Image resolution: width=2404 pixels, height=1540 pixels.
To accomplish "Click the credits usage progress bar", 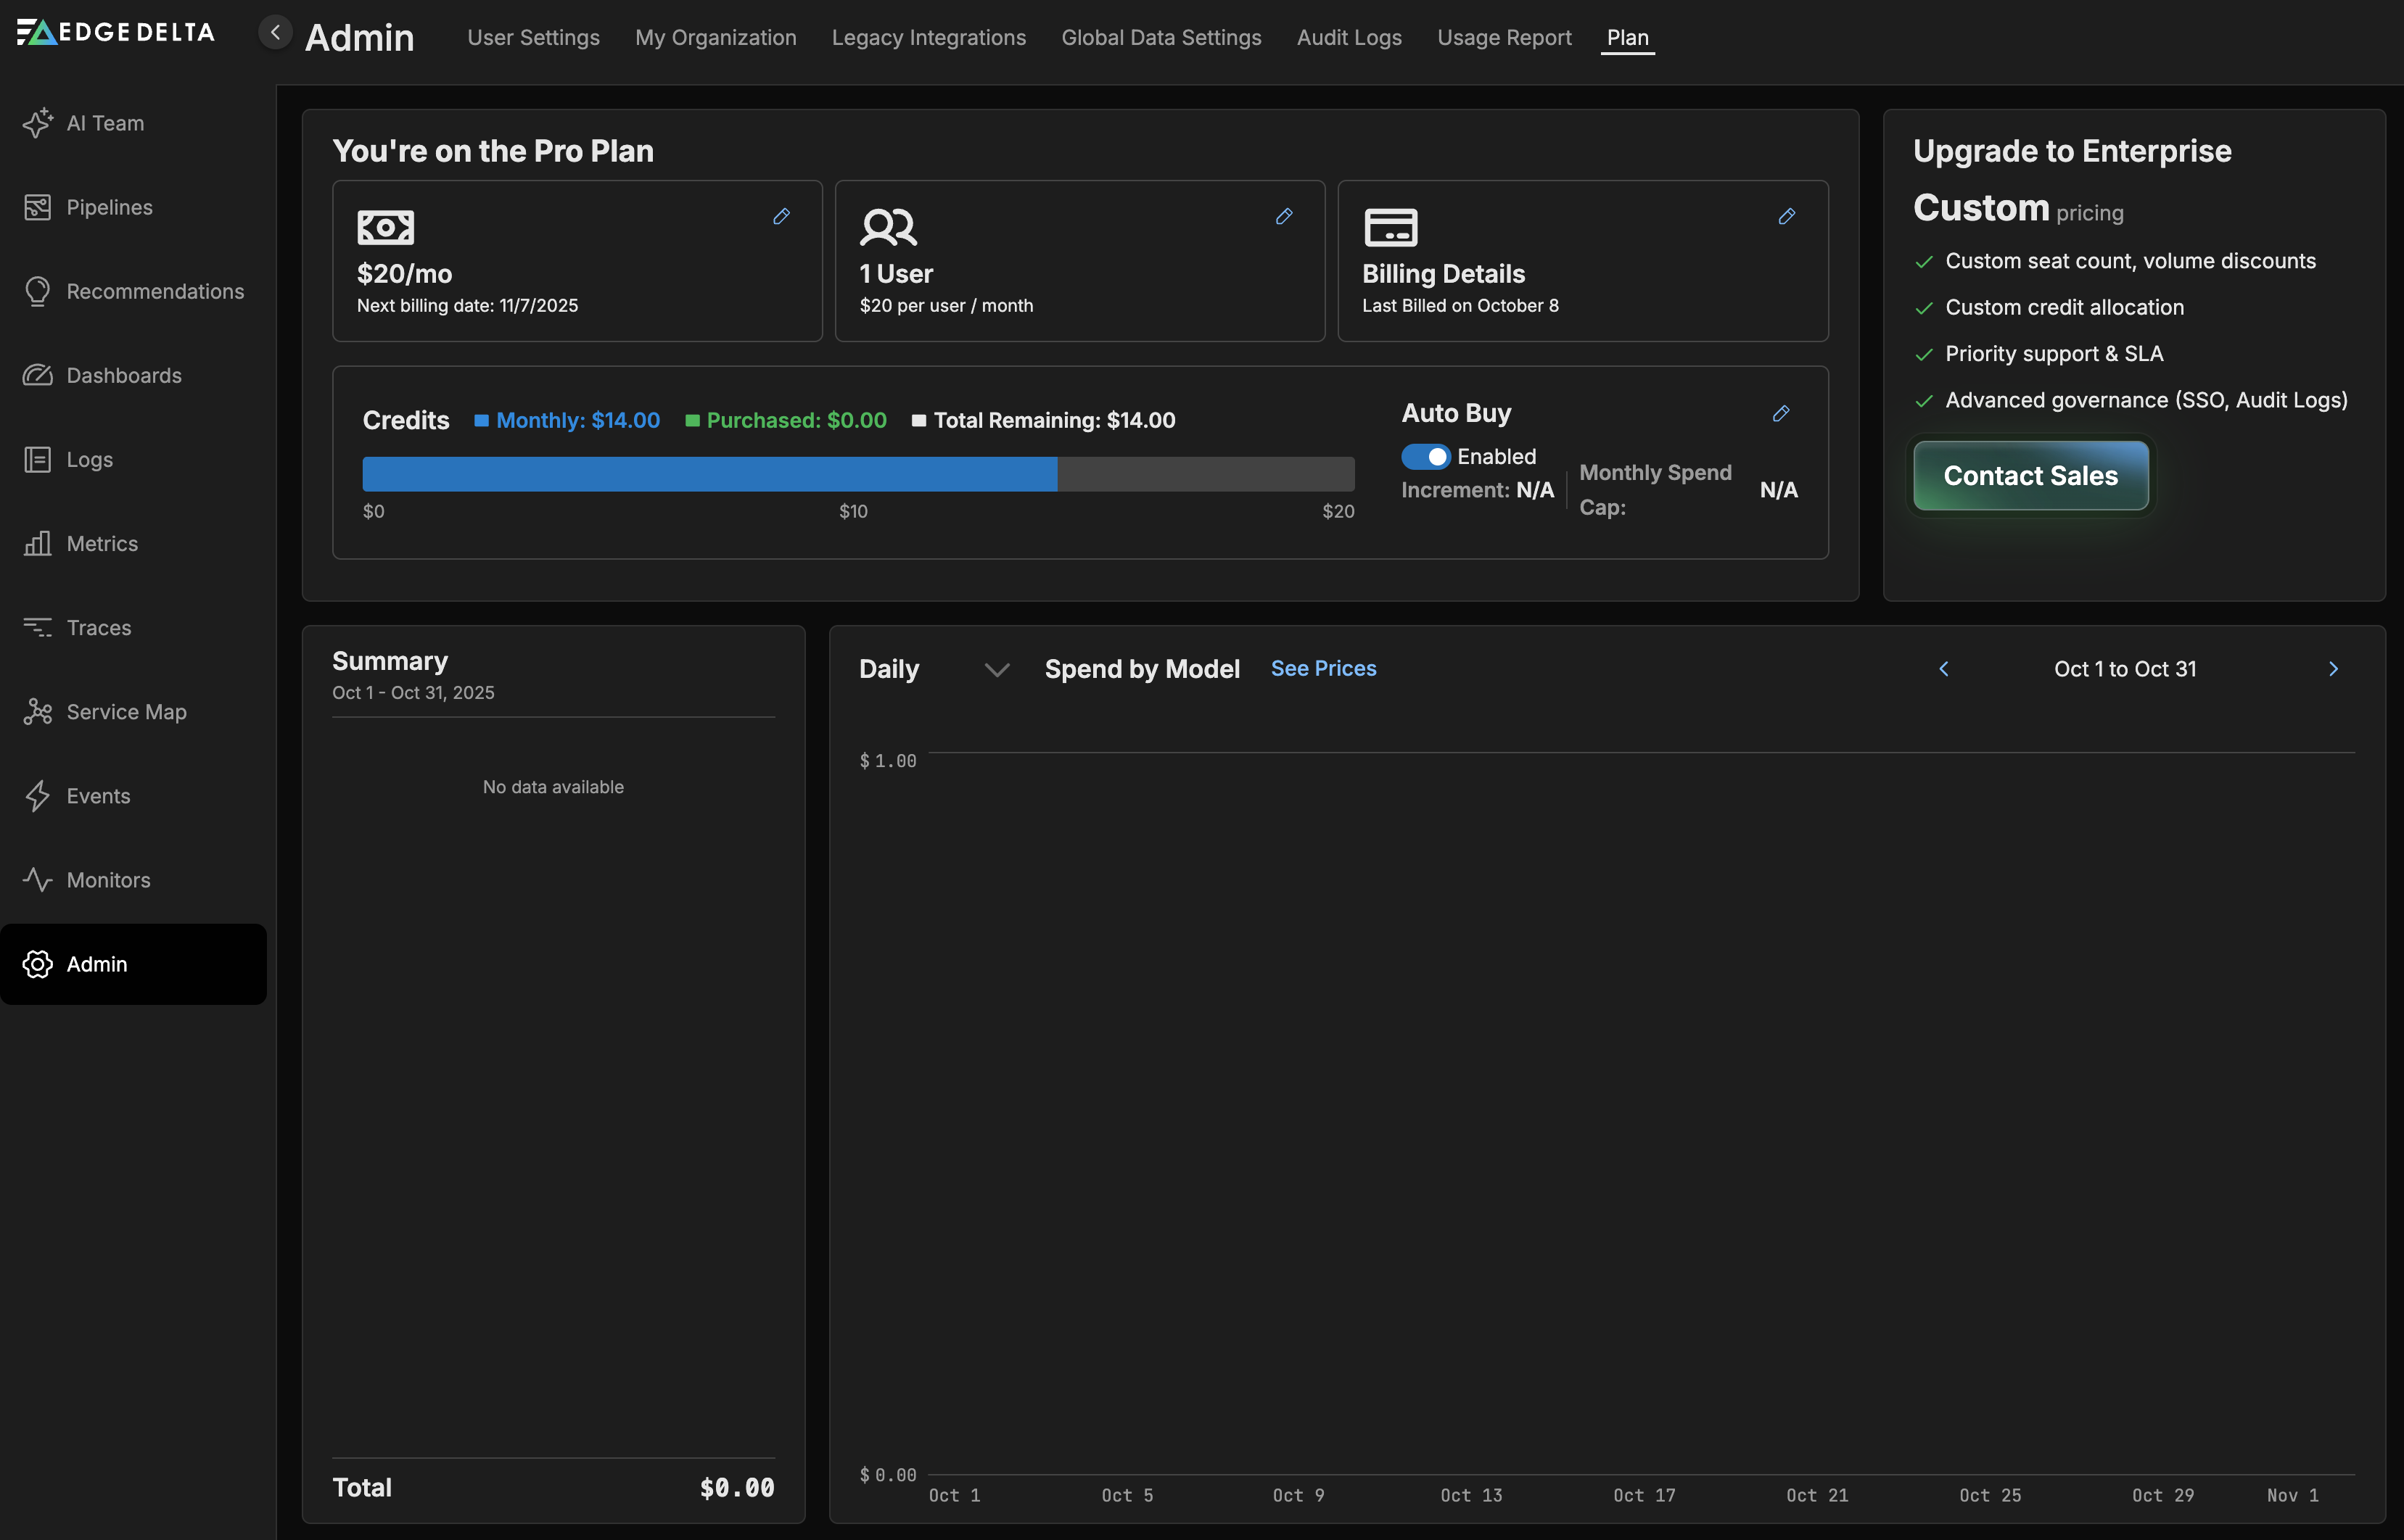I will point(857,474).
